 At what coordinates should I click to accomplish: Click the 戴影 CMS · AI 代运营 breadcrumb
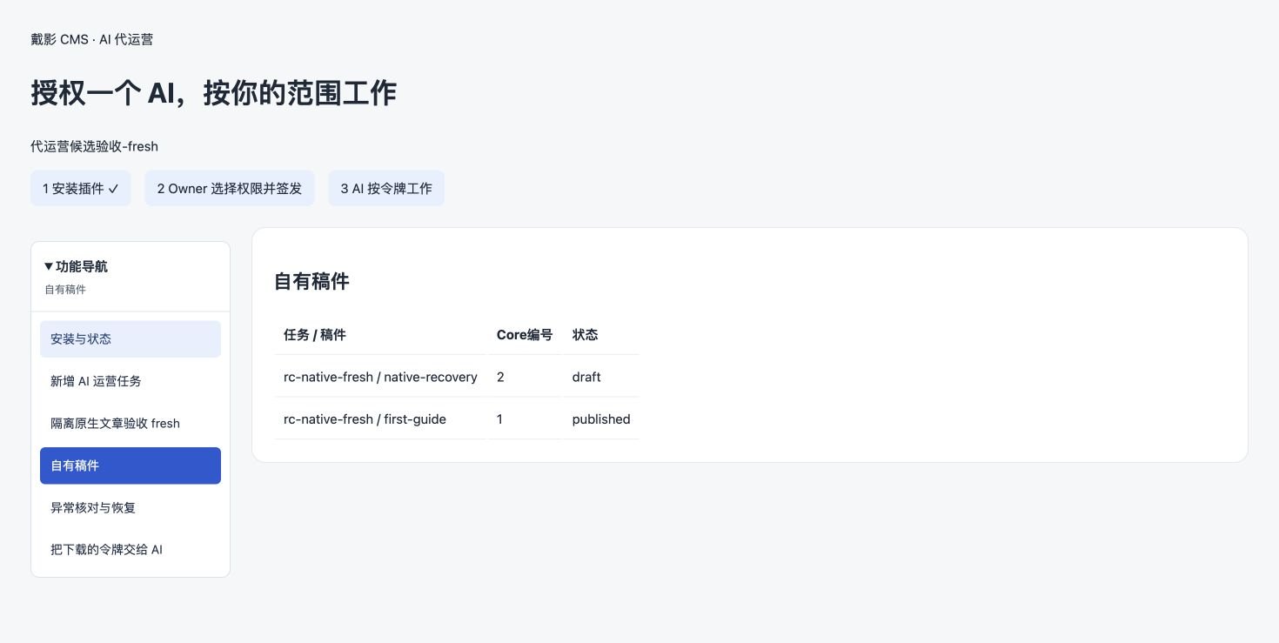(92, 39)
